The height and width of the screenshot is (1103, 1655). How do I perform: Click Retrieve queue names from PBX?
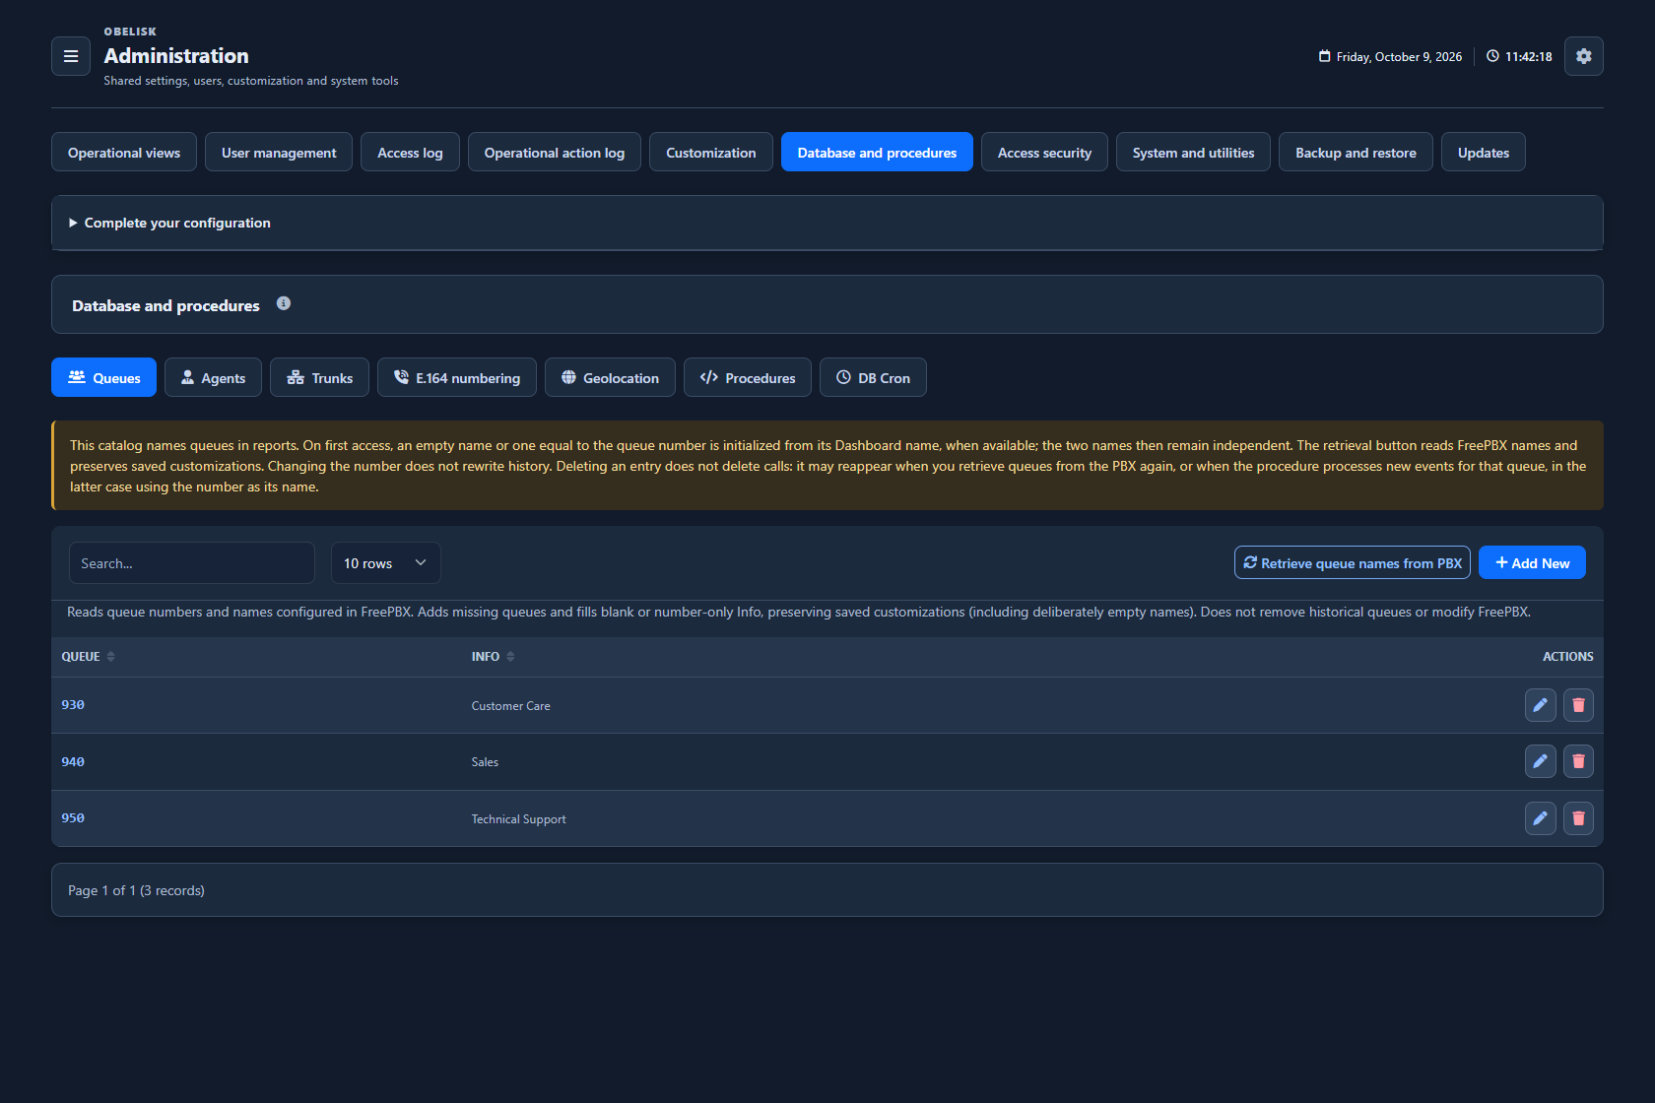point(1352,562)
